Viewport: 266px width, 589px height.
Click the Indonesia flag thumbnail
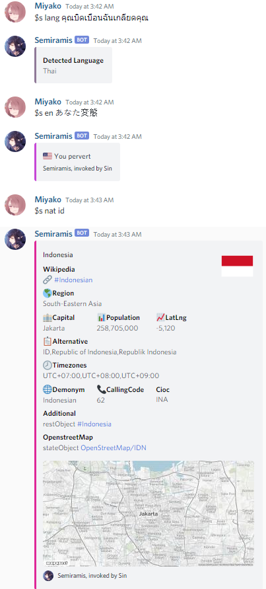point(237,266)
